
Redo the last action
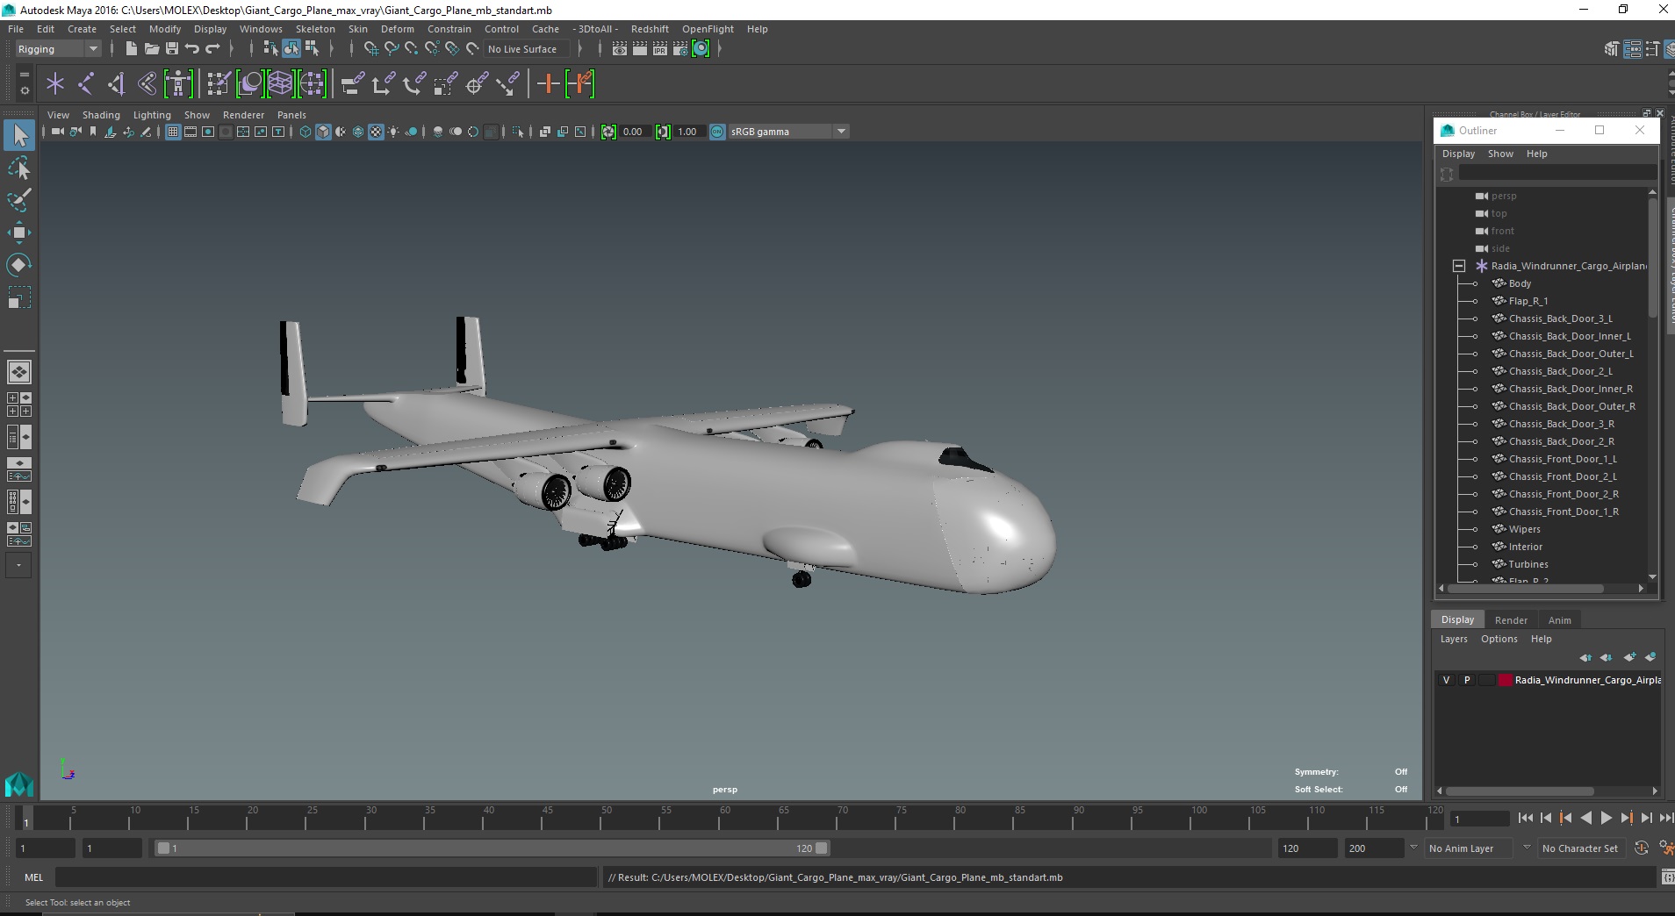coord(212,49)
